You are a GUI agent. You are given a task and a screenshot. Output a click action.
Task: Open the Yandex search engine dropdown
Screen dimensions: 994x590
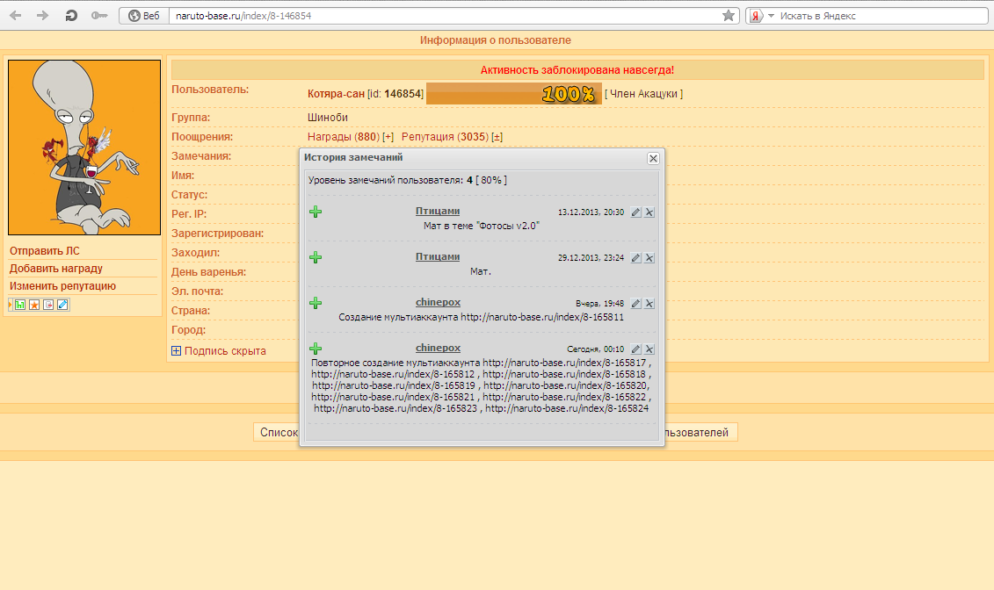(771, 16)
